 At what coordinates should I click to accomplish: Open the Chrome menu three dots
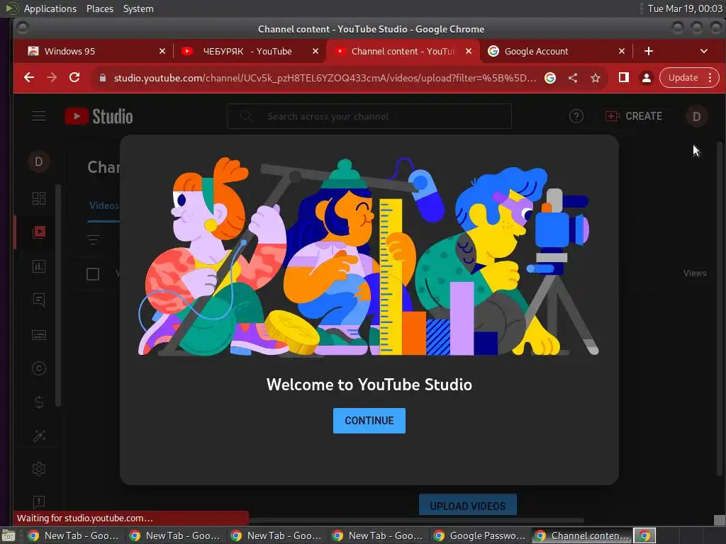coord(710,78)
